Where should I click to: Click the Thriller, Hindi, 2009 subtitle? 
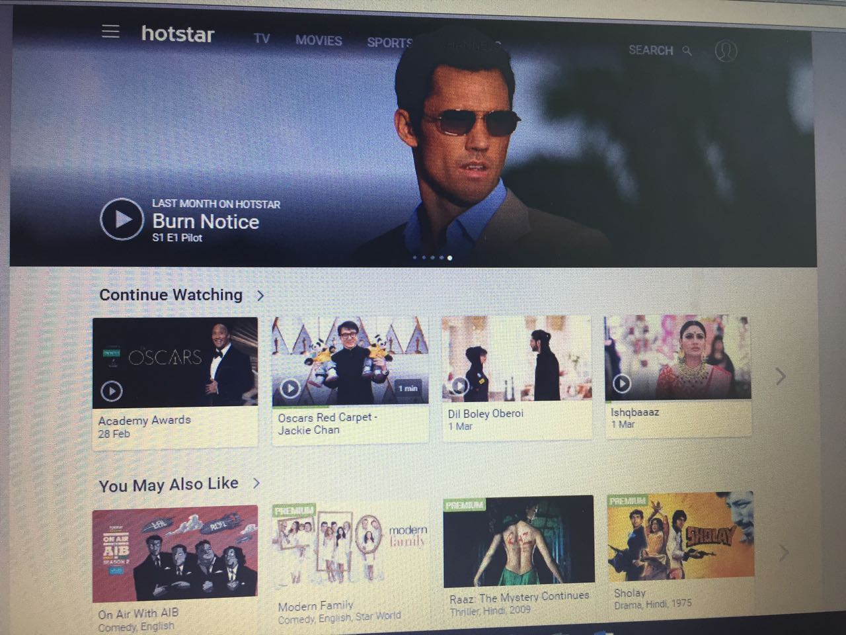point(490,610)
